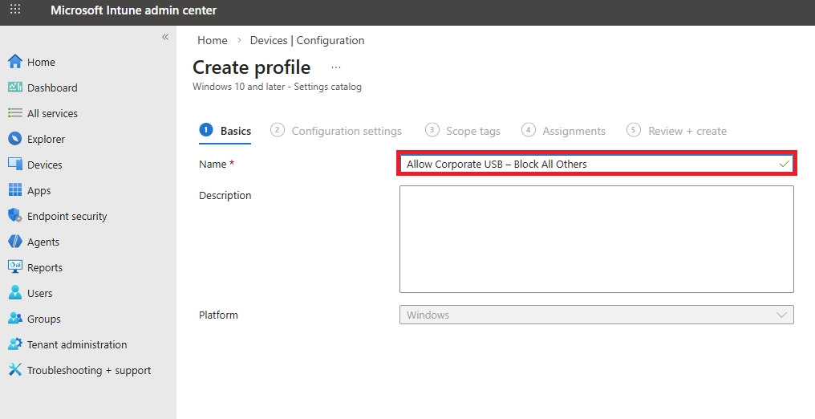Click the Description field label

point(225,196)
